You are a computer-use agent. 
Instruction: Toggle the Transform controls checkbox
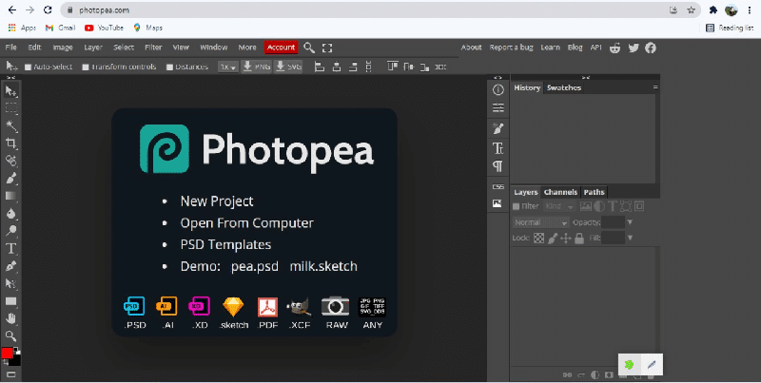(87, 67)
